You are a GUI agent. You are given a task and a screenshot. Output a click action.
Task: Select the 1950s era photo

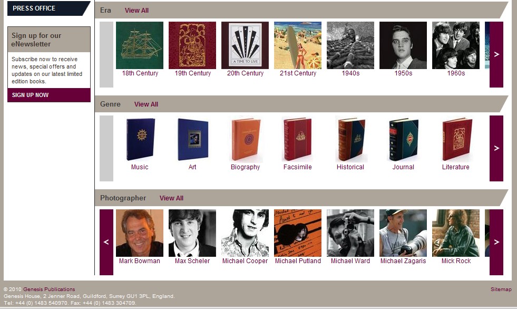coord(403,45)
